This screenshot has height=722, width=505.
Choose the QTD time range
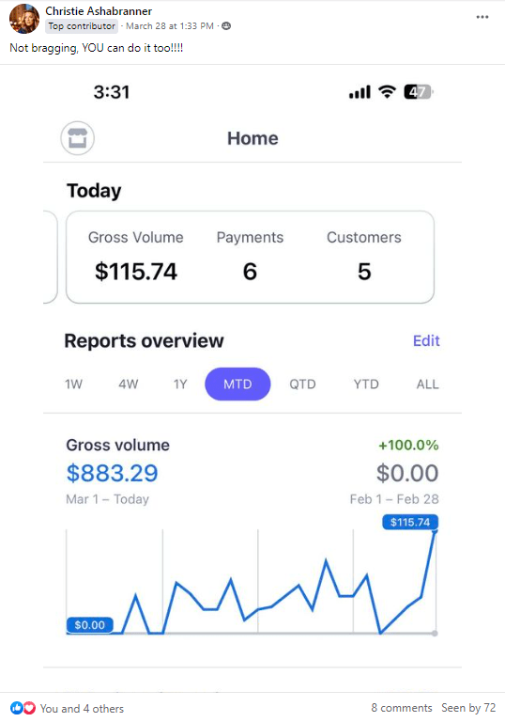click(302, 384)
